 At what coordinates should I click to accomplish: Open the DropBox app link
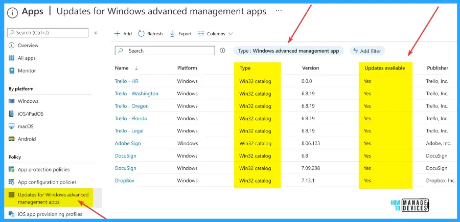pos(125,181)
